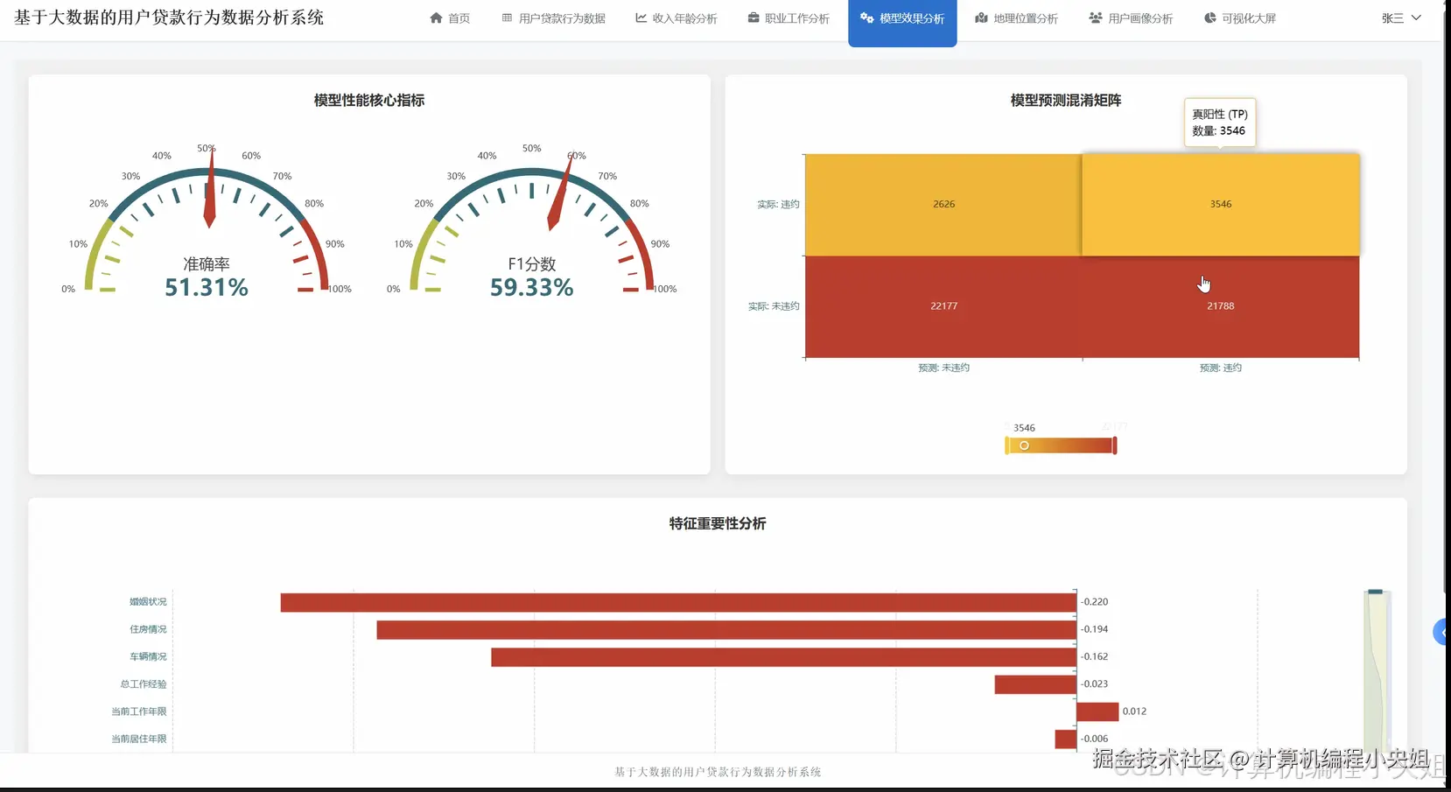
Task: Click the -0.220 bar value label
Action: pos(1094,602)
